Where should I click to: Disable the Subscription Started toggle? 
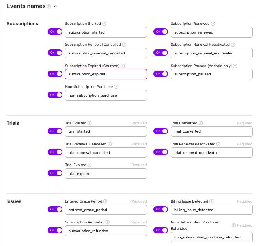click(55, 32)
